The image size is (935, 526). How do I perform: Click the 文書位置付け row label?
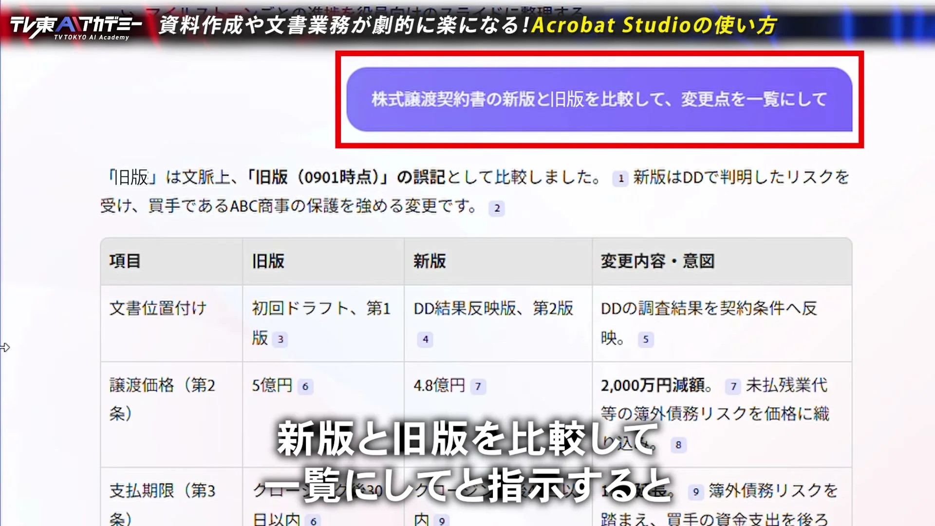click(158, 308)
